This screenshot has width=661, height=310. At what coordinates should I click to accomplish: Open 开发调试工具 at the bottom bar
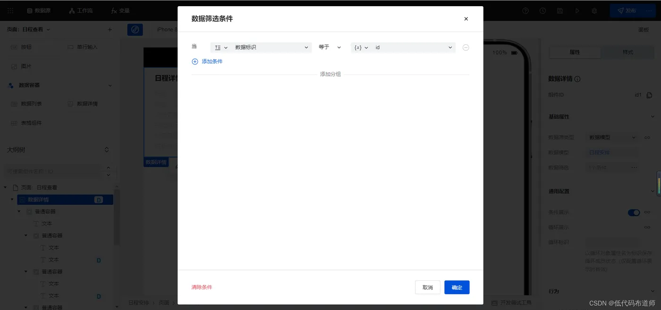511,302
